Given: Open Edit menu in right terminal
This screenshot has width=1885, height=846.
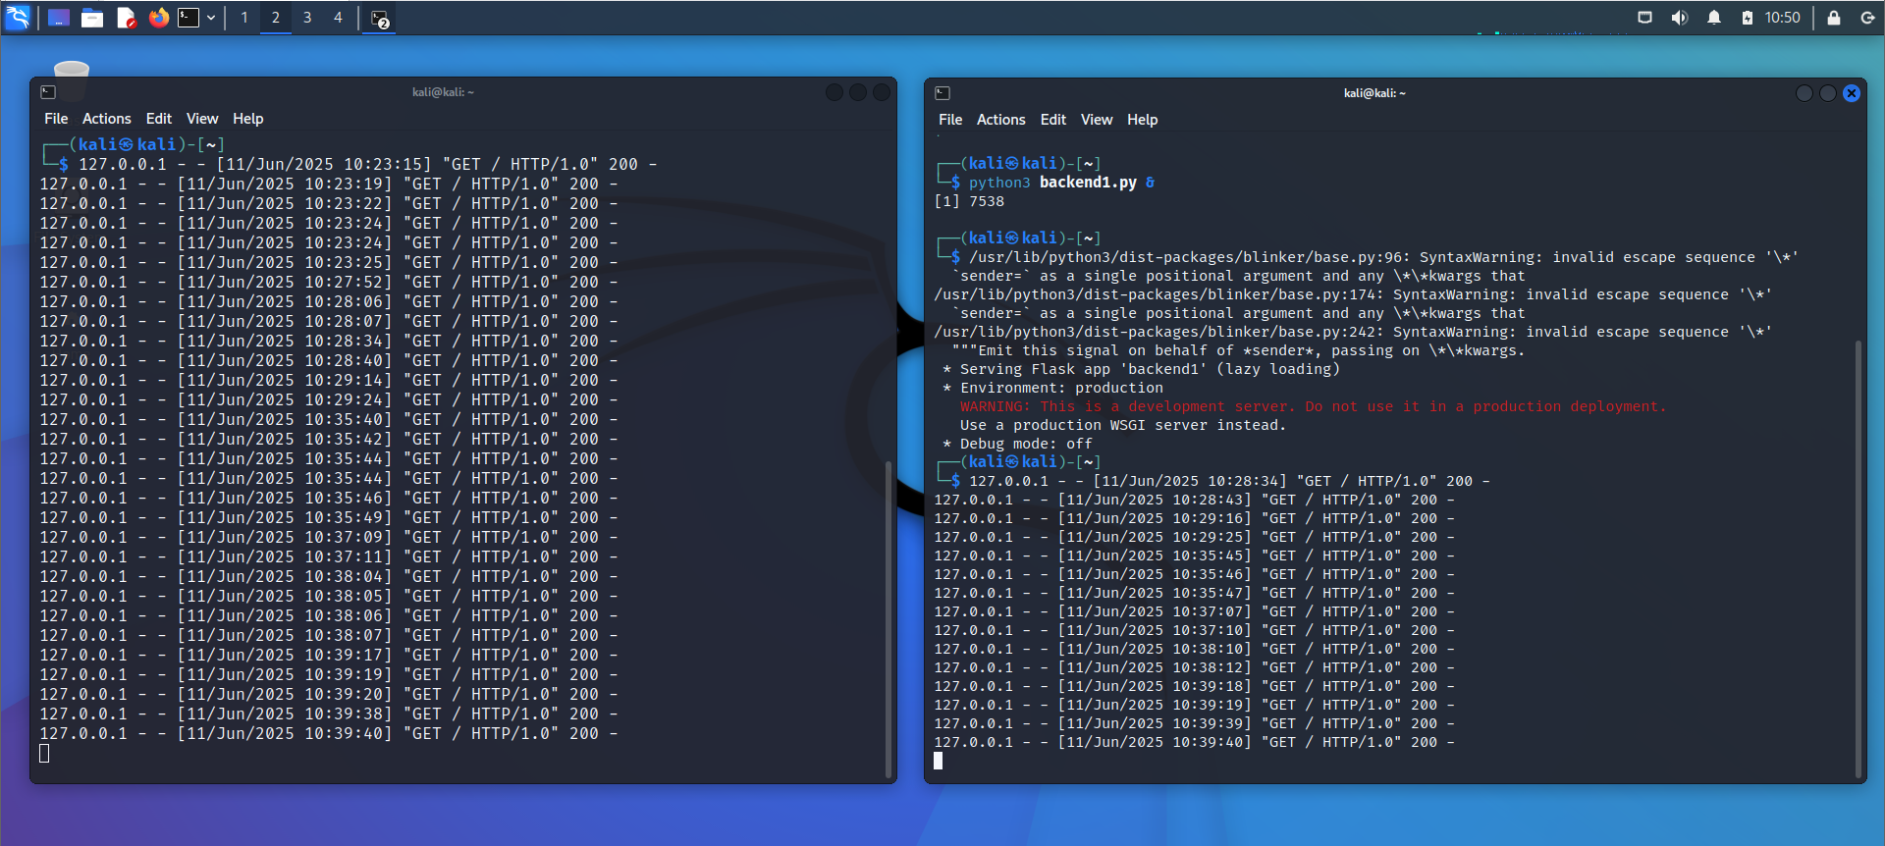Looking at the screenshot, I should pyautogui.click(x=1052, y=120).
